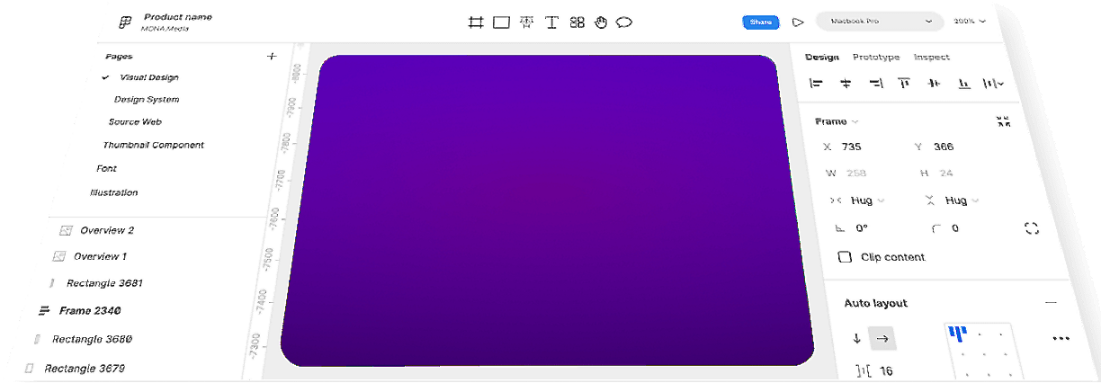Select the Comment tool
The image size is (1101, 383).
[624, 22]
